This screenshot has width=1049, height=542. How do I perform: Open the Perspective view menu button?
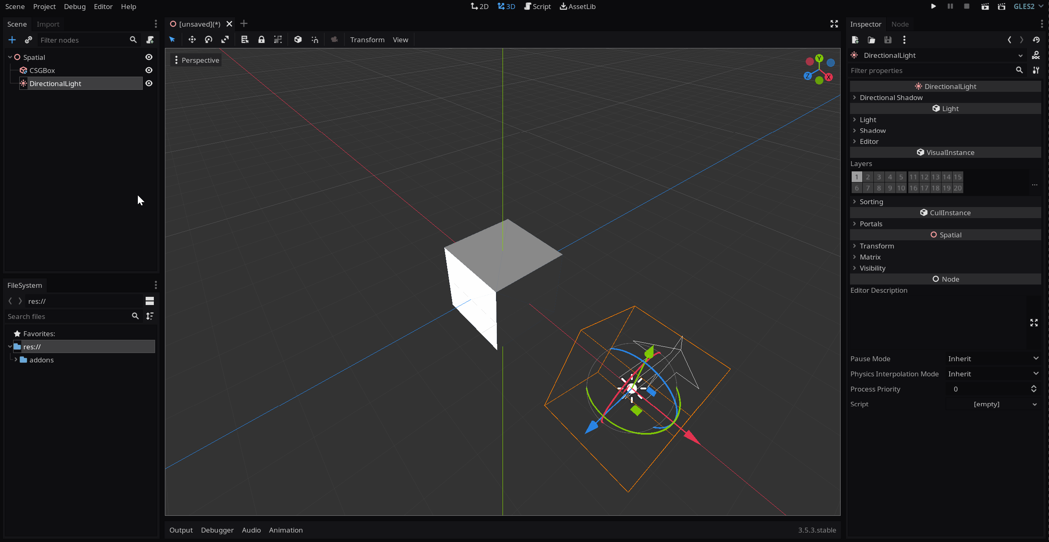(x=196, y=60)
